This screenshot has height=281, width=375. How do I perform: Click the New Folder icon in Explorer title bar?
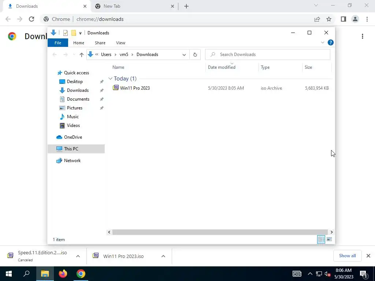[x=74, y=33]
